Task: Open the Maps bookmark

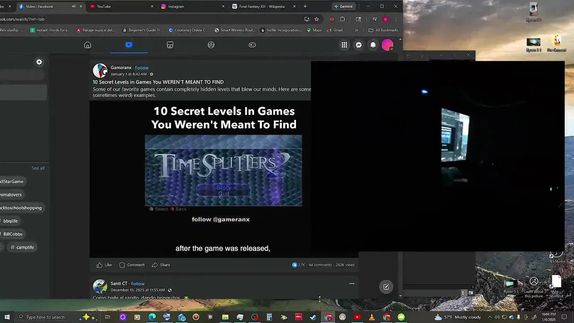Action: (314, 30)
